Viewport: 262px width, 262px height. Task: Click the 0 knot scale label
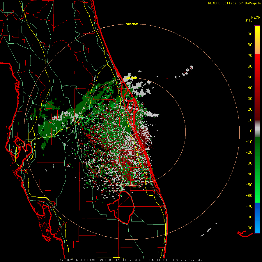[251, 131]
